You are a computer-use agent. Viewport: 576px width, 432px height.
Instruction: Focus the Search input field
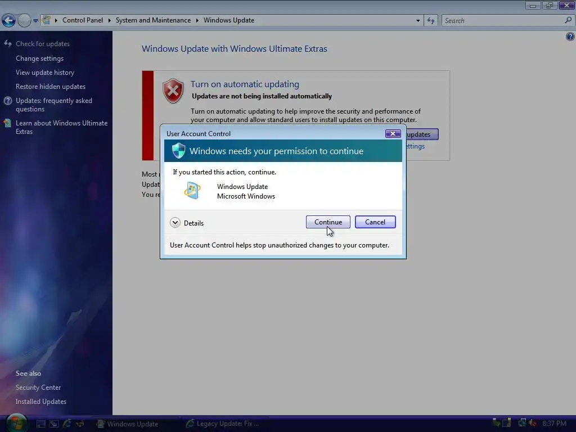click(502, 21)
